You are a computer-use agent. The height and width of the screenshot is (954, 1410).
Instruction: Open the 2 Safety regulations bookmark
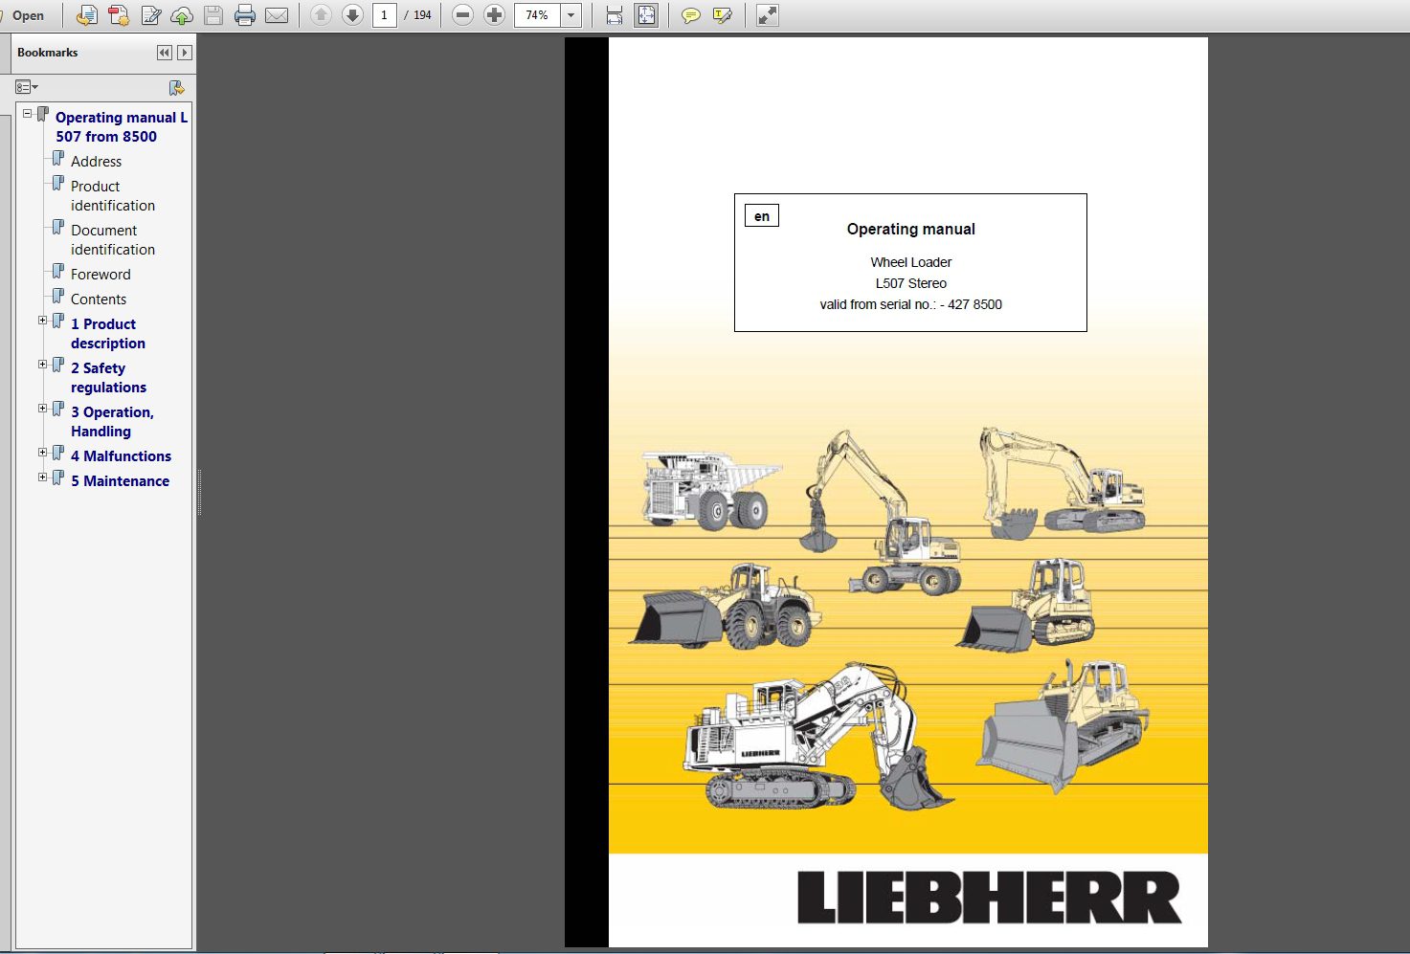point(108,377)
